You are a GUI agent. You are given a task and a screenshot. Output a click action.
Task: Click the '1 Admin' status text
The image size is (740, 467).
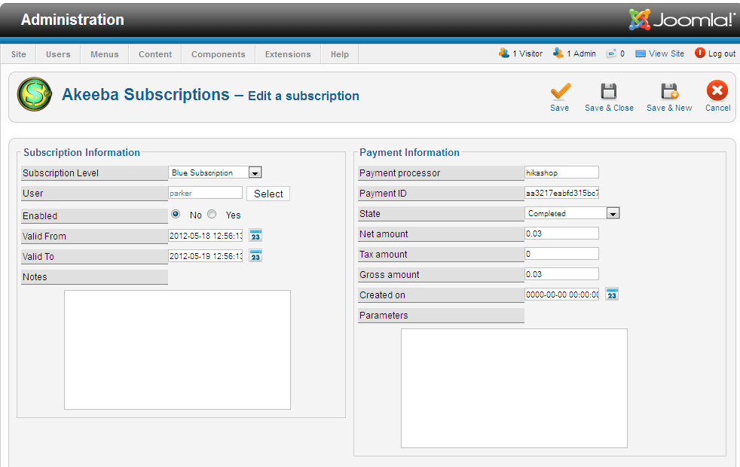582,53
